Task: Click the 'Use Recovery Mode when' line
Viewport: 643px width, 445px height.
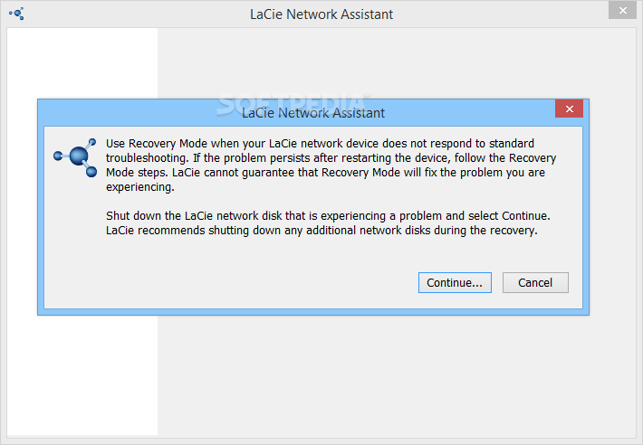Action: point(320,144)
